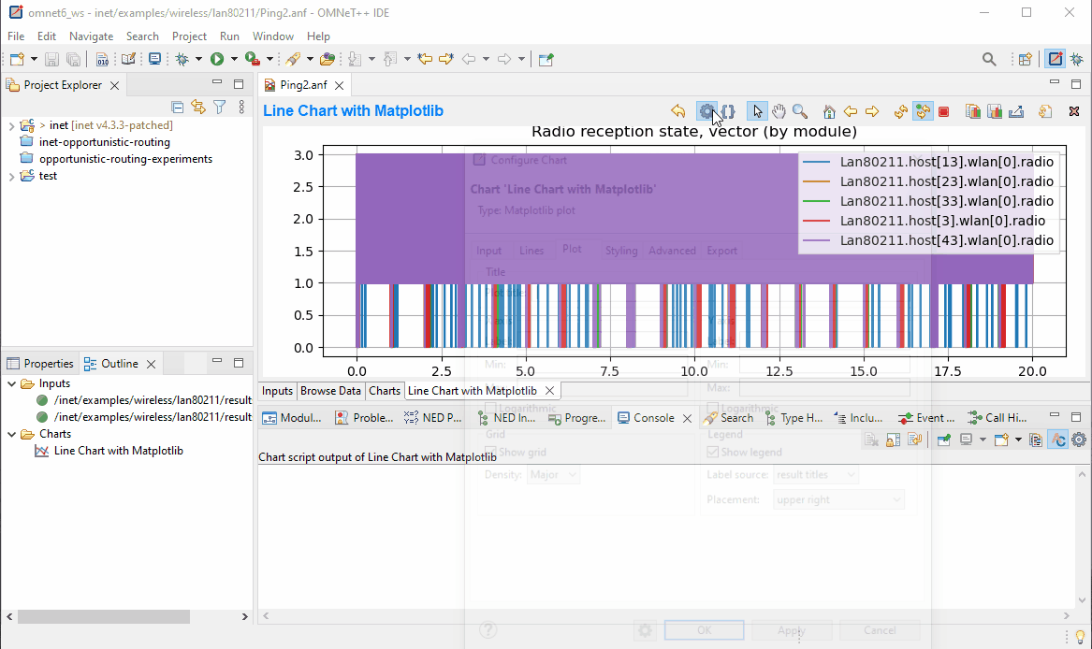1092x649 pixels.
Task: Open the Density dropdown set to Major
Action: click(553, 474)
